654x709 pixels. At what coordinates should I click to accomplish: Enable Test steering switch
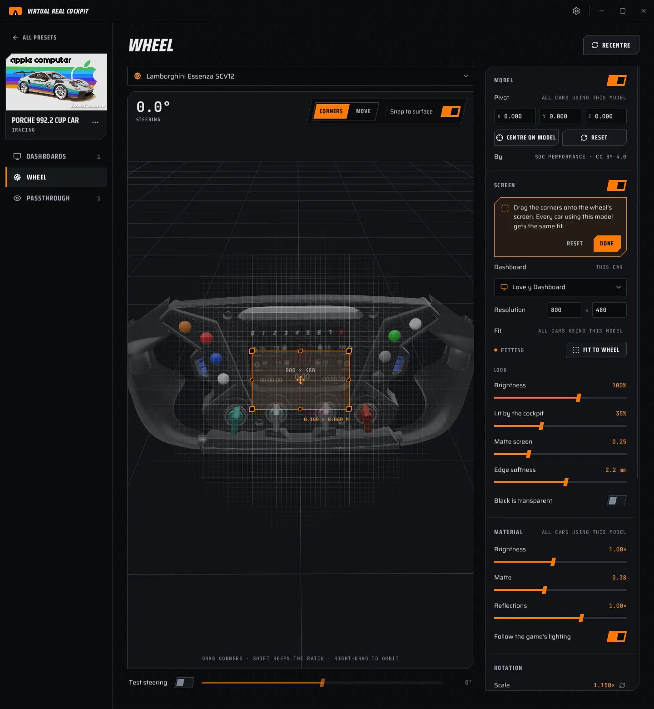(184, 683)
